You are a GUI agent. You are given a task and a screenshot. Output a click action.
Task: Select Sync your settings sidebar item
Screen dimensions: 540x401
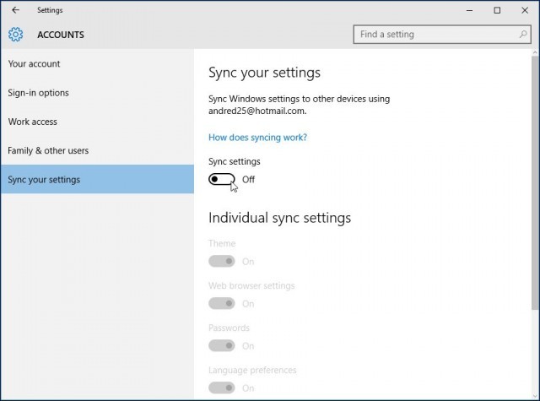coord(44,179)
